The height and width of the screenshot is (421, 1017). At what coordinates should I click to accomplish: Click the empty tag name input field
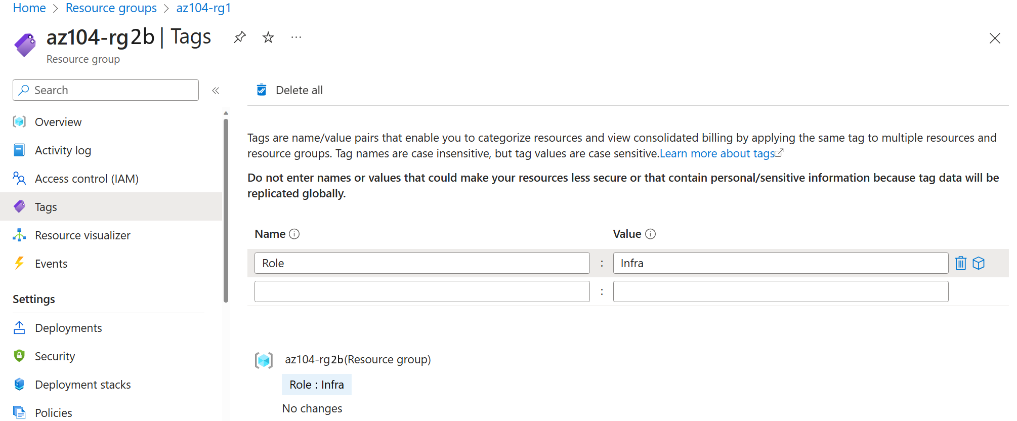pyautogui.click(x=421, y=291)
